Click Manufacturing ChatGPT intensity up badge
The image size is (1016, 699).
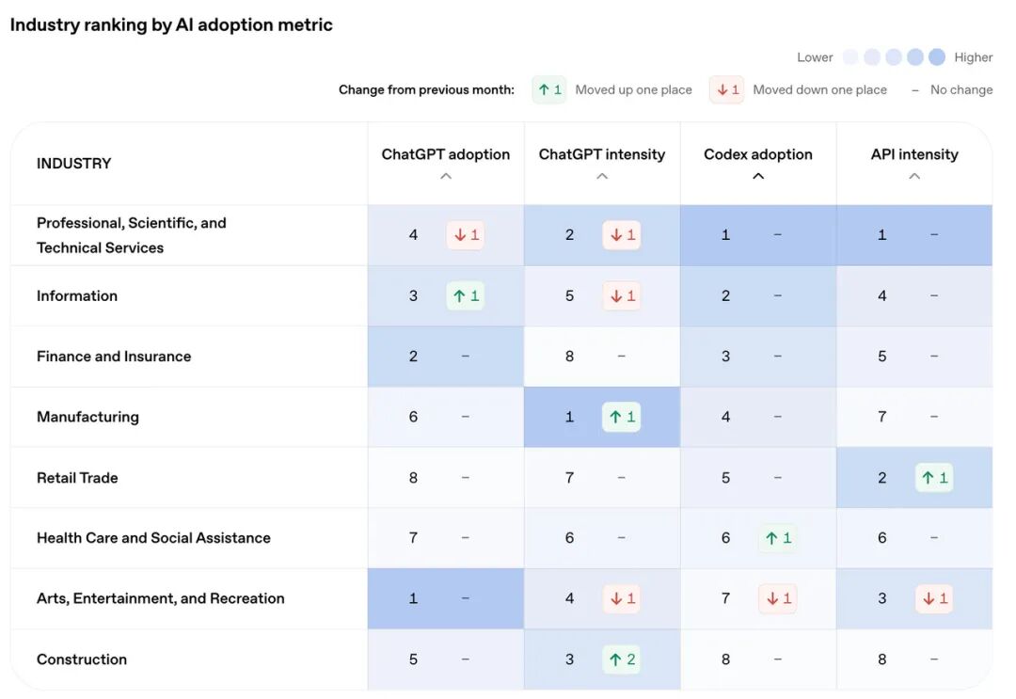622,417
